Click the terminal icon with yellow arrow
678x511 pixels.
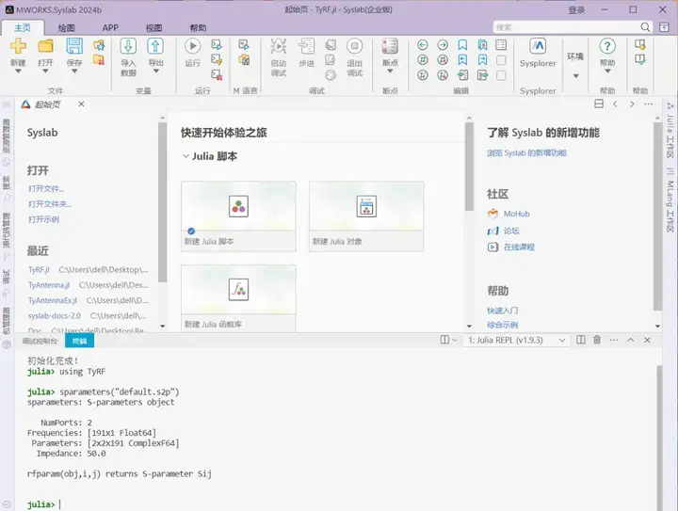click(x=217, y=59)
